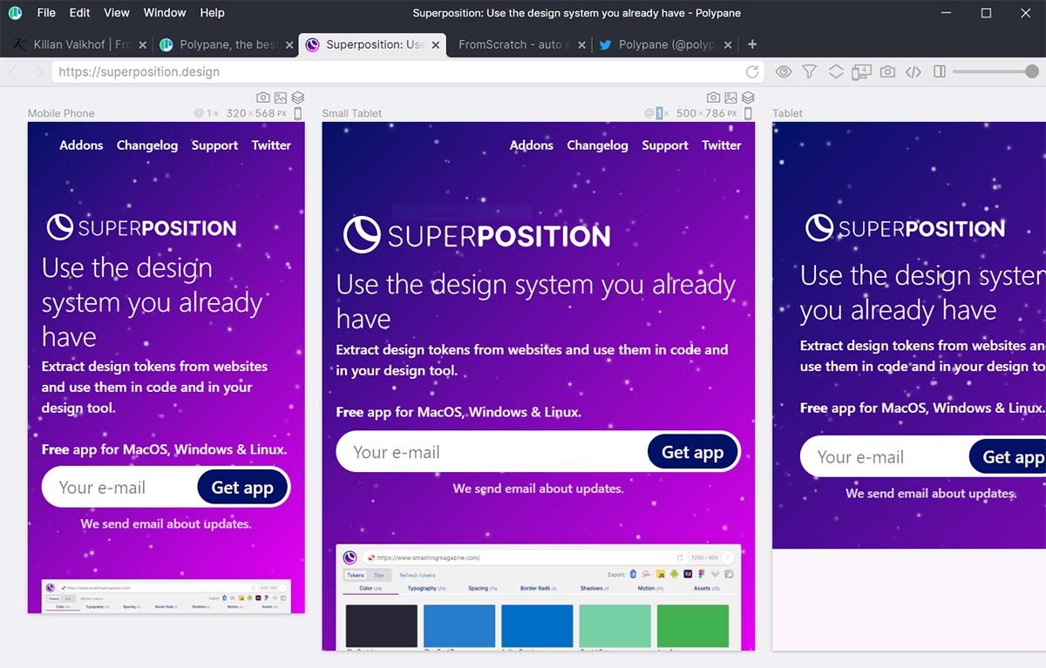Open the code/dev tools icon in the toolbar
This screenshot has width=1046, height=668.
913,71
